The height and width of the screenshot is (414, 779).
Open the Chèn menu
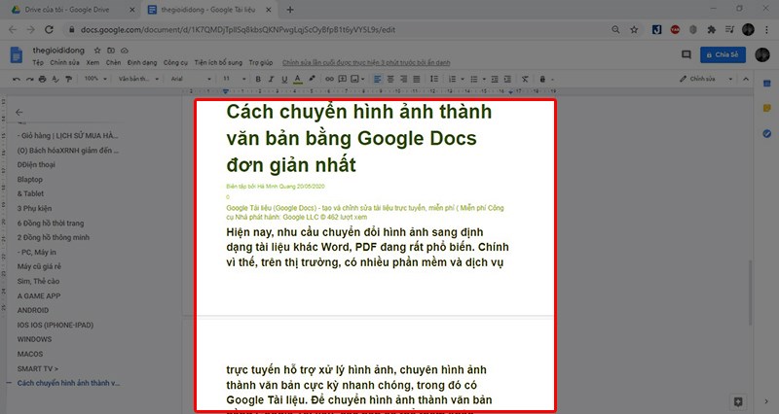coord(113,62)
